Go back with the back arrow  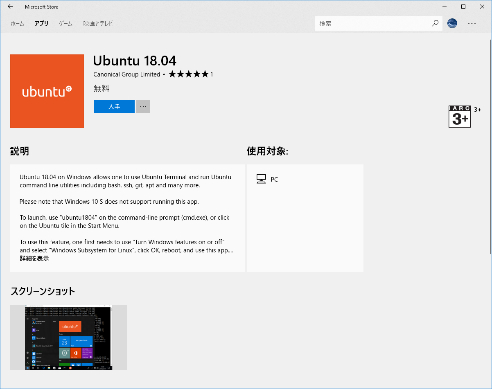[10, 7]
